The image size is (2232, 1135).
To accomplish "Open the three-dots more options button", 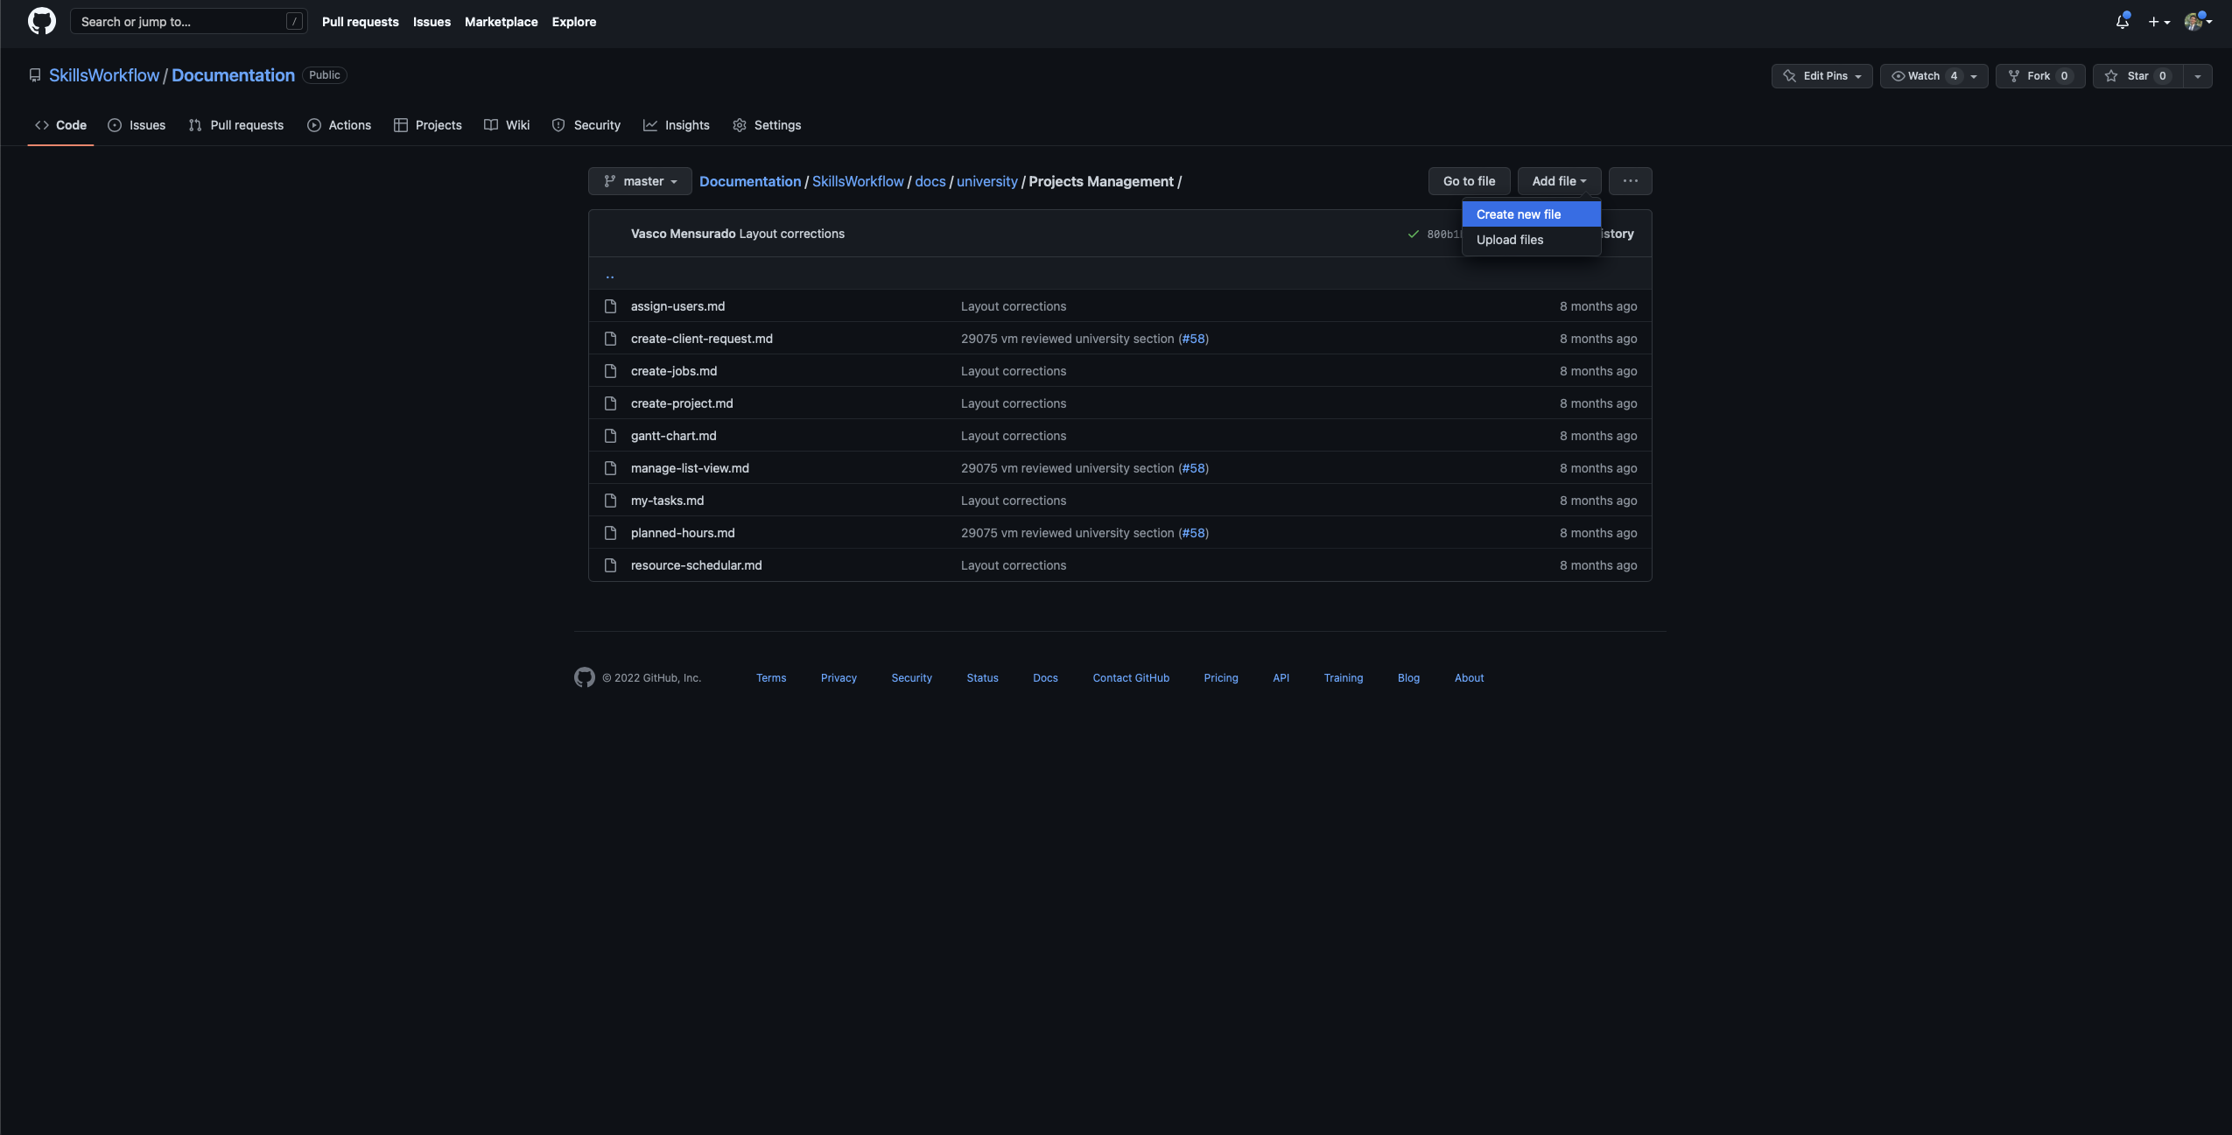I will tap(1630, 181).
